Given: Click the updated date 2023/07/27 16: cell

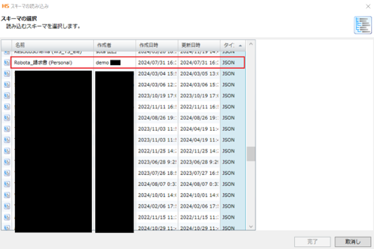Looking at the screenshot, I should pos(199,173).
